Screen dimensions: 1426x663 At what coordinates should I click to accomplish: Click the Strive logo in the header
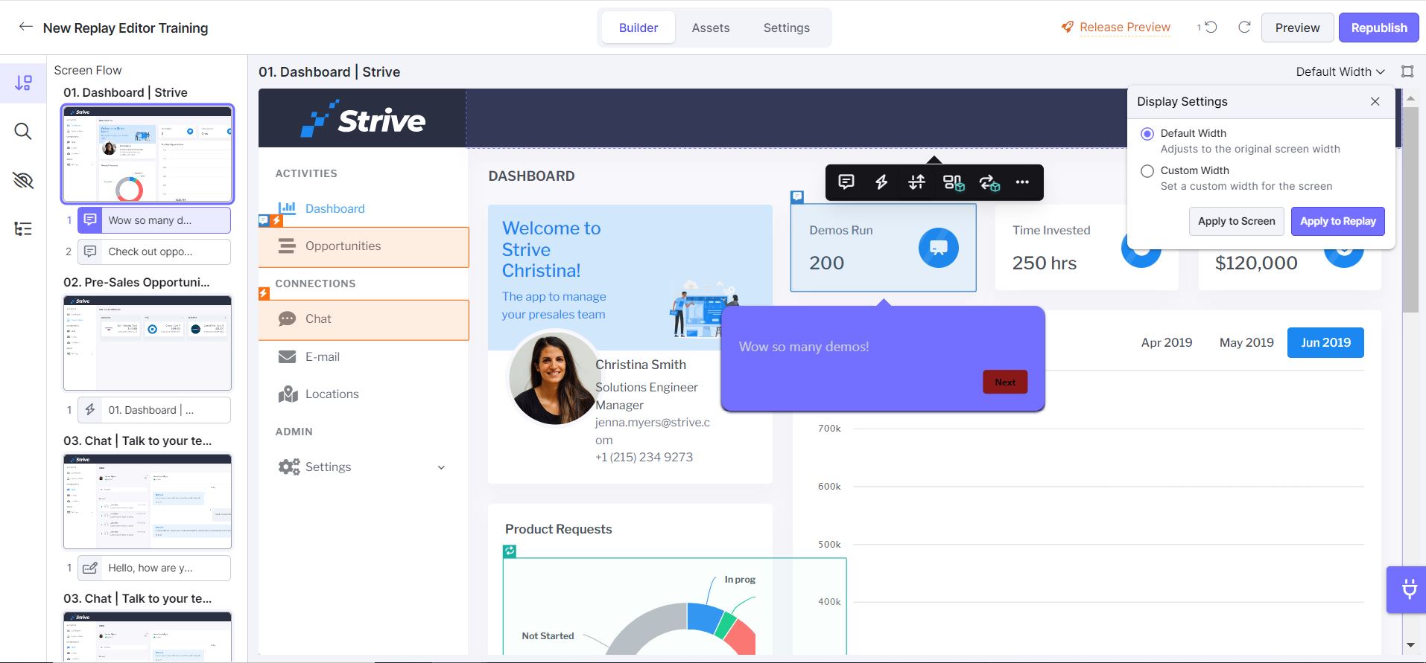click(x=364, y=119)
